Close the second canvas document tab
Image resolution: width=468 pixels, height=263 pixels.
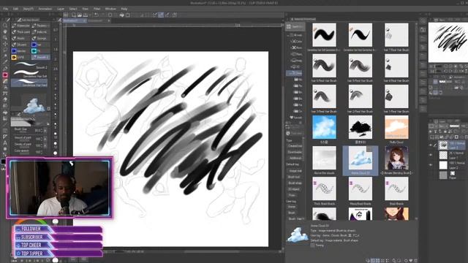pos(109,21)
